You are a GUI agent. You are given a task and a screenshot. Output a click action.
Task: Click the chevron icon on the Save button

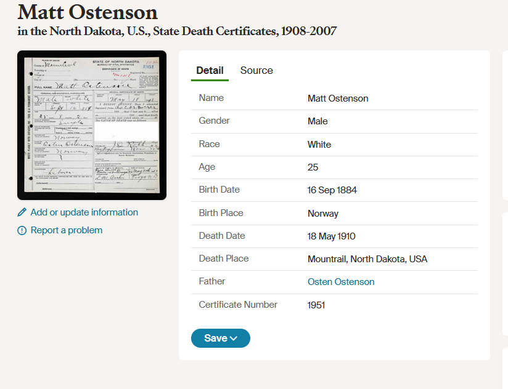(x=234, y=338)
